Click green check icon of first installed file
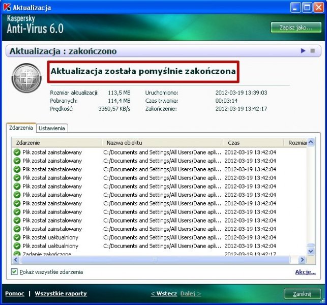The image size is (327, 305). (17, 152)
